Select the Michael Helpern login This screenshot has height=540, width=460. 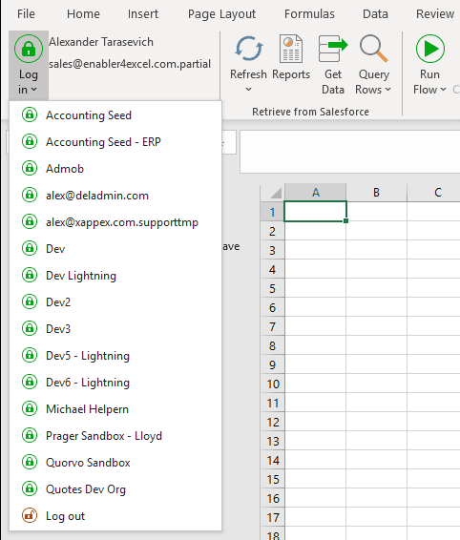(x=115, y=408)
